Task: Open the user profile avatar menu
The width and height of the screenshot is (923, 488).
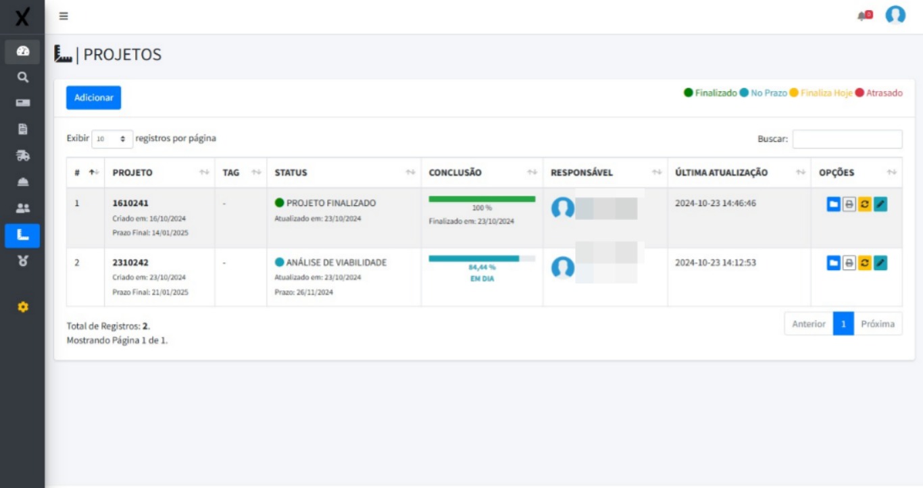Action: click(895, 15)
